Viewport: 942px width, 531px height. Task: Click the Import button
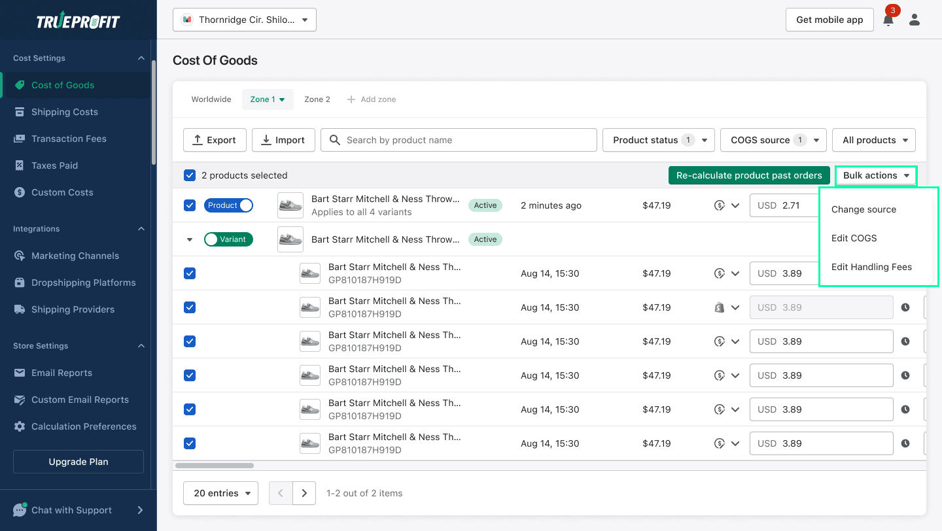point(283,140)
